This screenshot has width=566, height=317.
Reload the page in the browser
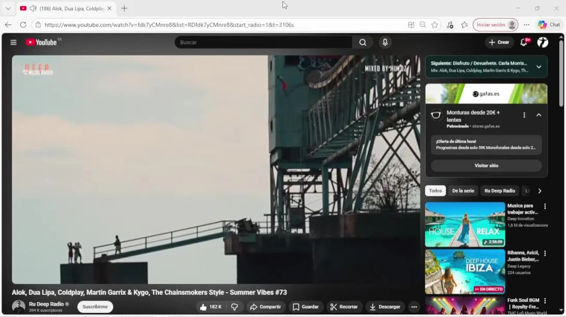point(23,25)
